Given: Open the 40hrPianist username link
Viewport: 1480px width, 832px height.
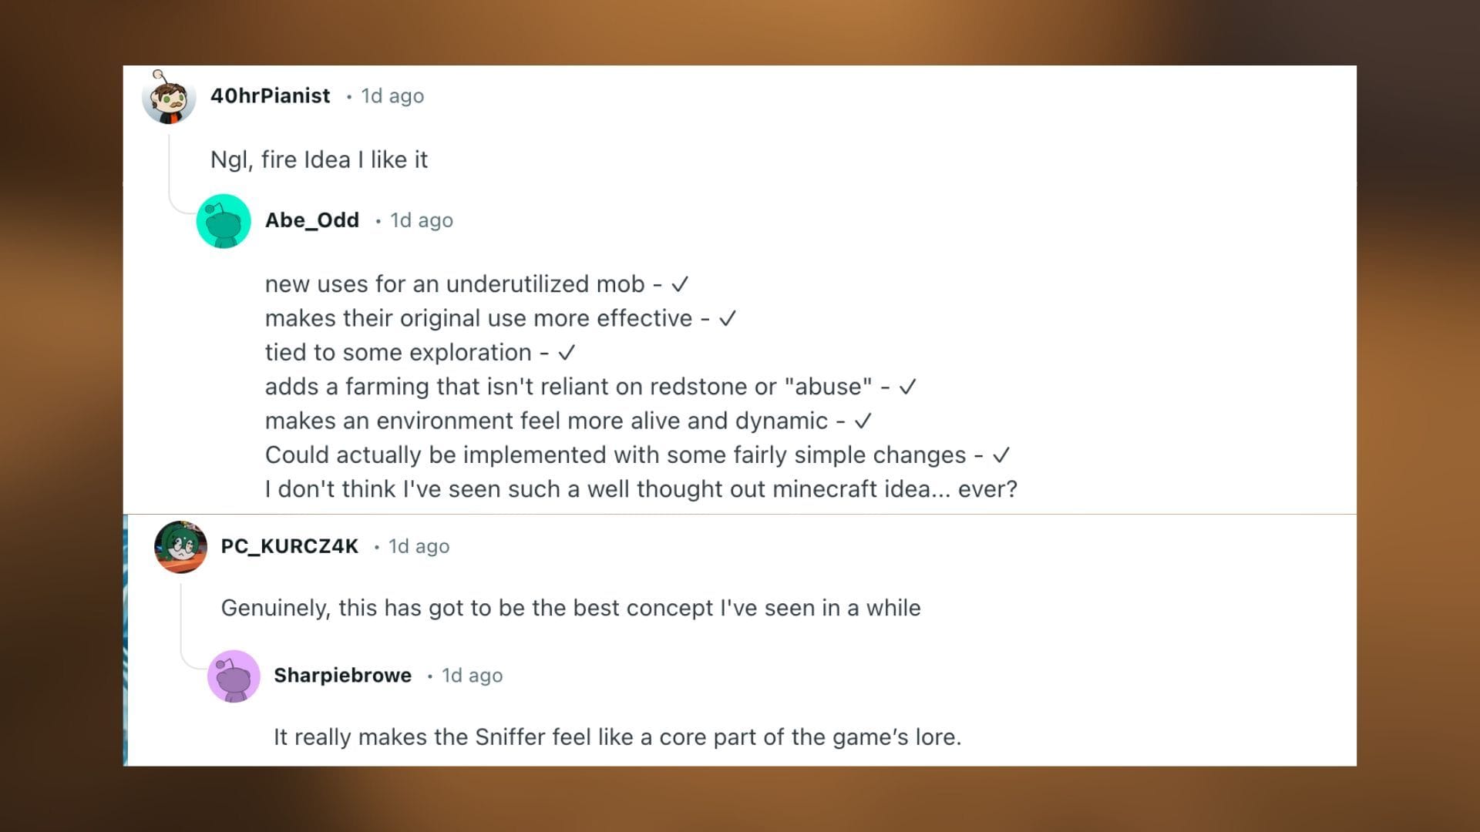Looking at the screenshot, I should 271,96.
